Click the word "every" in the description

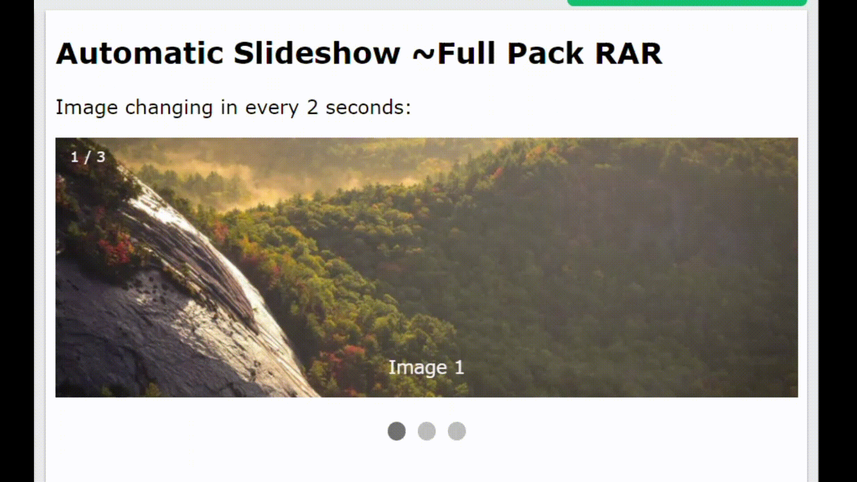[x=272, y=108]
